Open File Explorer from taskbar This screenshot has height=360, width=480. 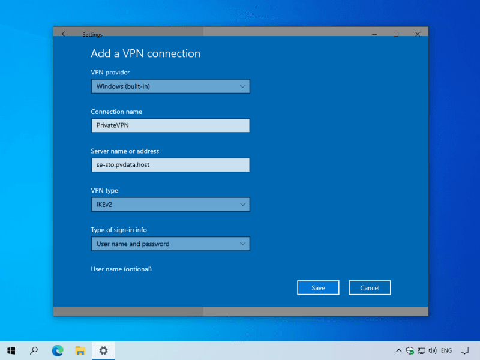pos(80,350)
